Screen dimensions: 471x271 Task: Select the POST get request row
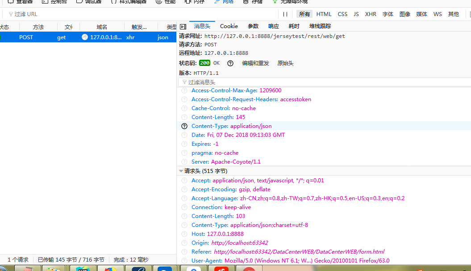tap(88, 37)
